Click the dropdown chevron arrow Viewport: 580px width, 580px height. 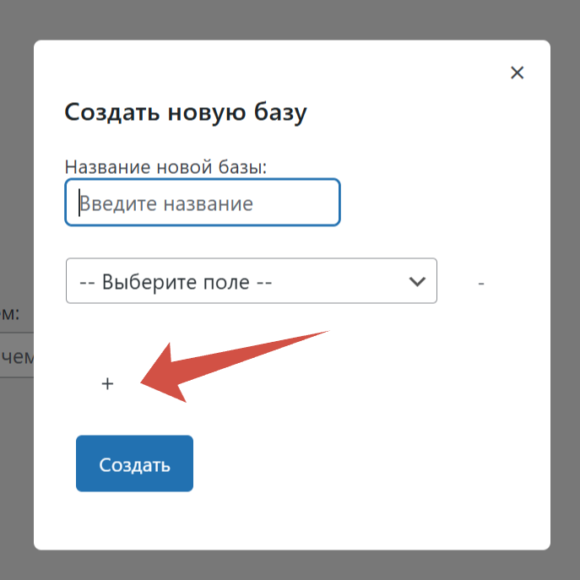tap(417, 281)
